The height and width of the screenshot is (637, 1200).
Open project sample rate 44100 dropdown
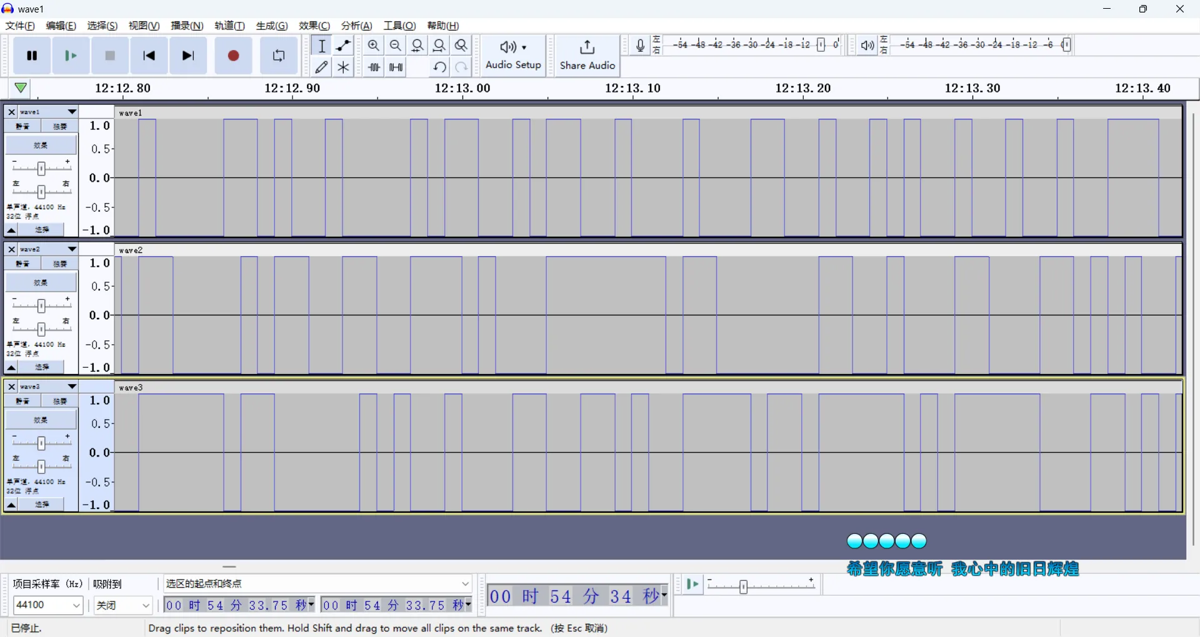[x=48, y=605]
